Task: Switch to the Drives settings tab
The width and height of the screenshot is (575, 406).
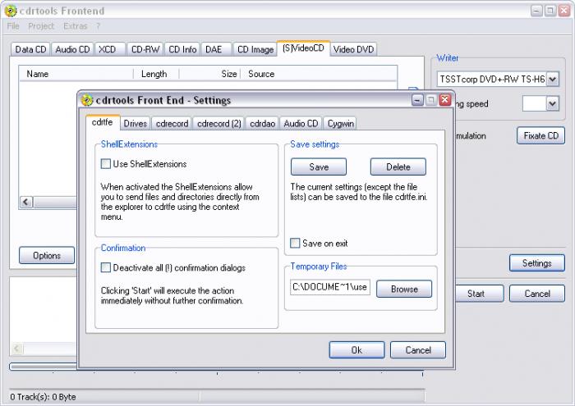Action: pyautogui.click(x=135, y=124)
